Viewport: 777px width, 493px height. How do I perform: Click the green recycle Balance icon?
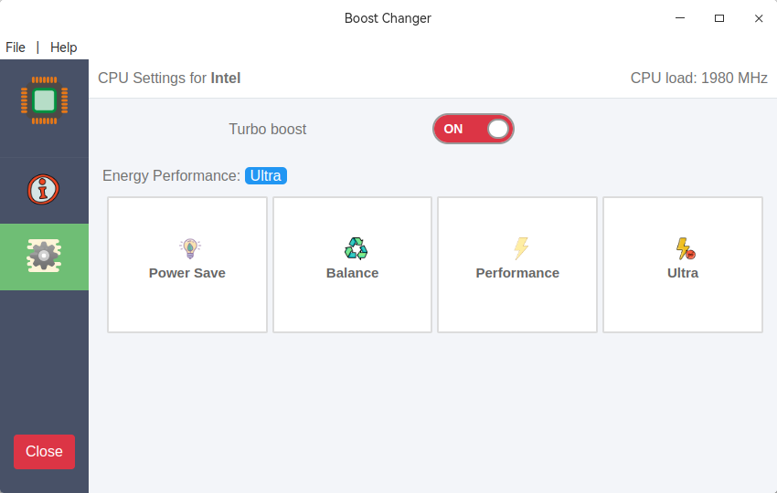click(356, 248)
